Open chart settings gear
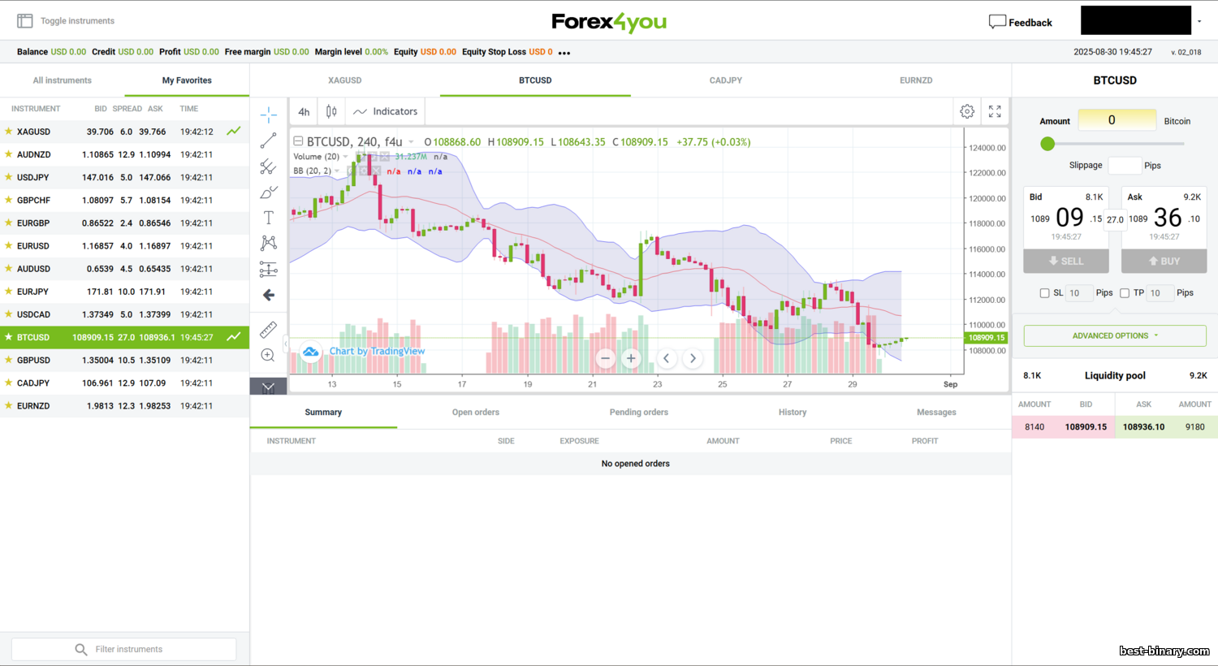The height and width of the screenshot is (666, 1218). click(x=967, y=111)
